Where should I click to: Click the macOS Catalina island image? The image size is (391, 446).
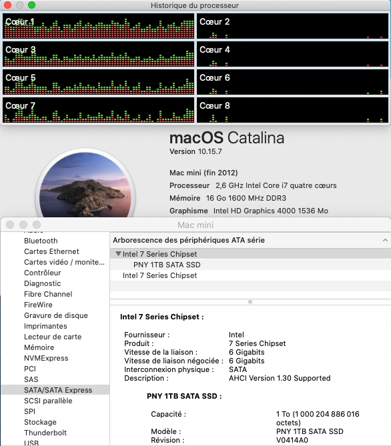(x=85, y=184)
